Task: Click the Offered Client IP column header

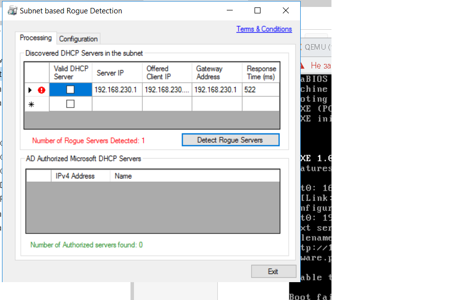Action: tap(166, 72)
